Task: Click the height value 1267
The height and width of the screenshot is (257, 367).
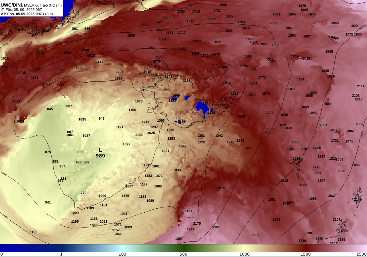Action: pos(46,84)
